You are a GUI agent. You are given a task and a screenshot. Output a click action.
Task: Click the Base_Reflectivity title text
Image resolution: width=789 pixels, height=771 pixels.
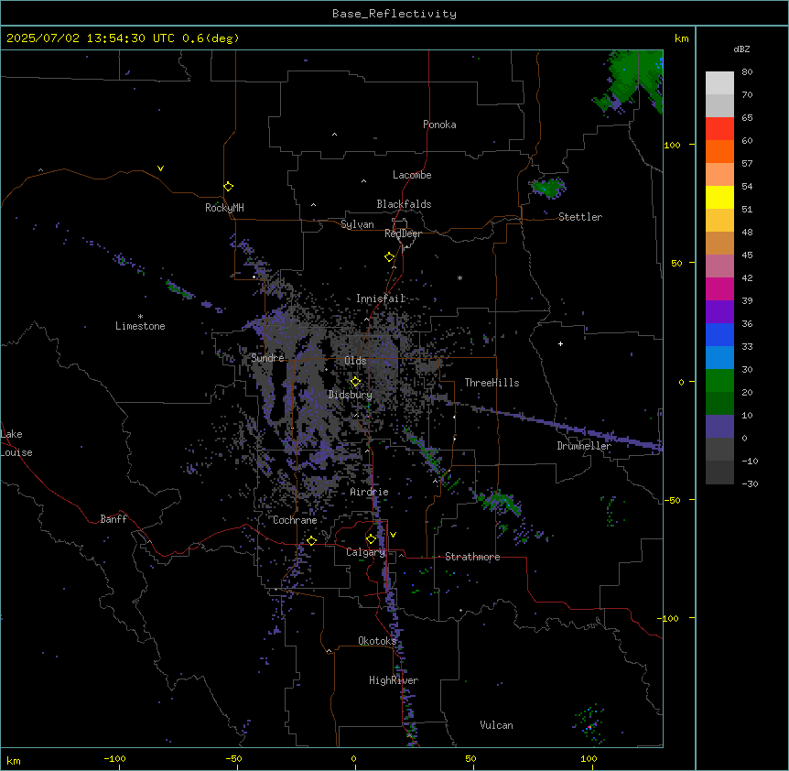(394, 14)
